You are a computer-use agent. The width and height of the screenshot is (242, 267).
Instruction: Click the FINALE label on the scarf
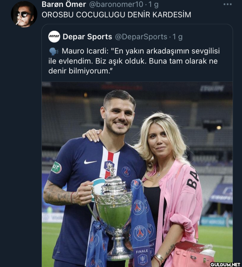[142, 251]
